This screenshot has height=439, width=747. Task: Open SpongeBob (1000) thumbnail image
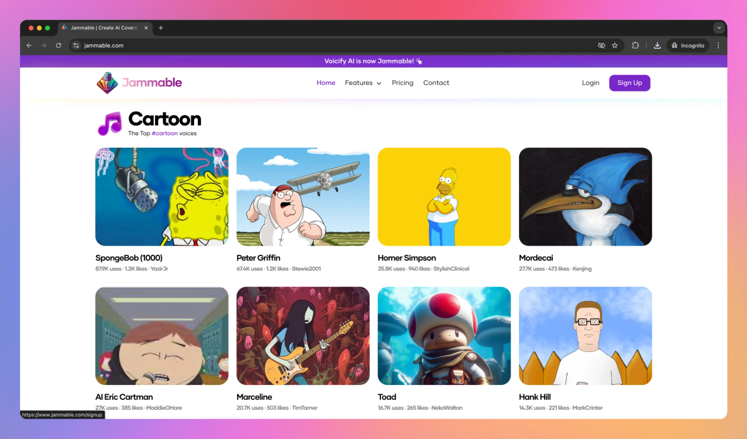[x=162, y=196]
